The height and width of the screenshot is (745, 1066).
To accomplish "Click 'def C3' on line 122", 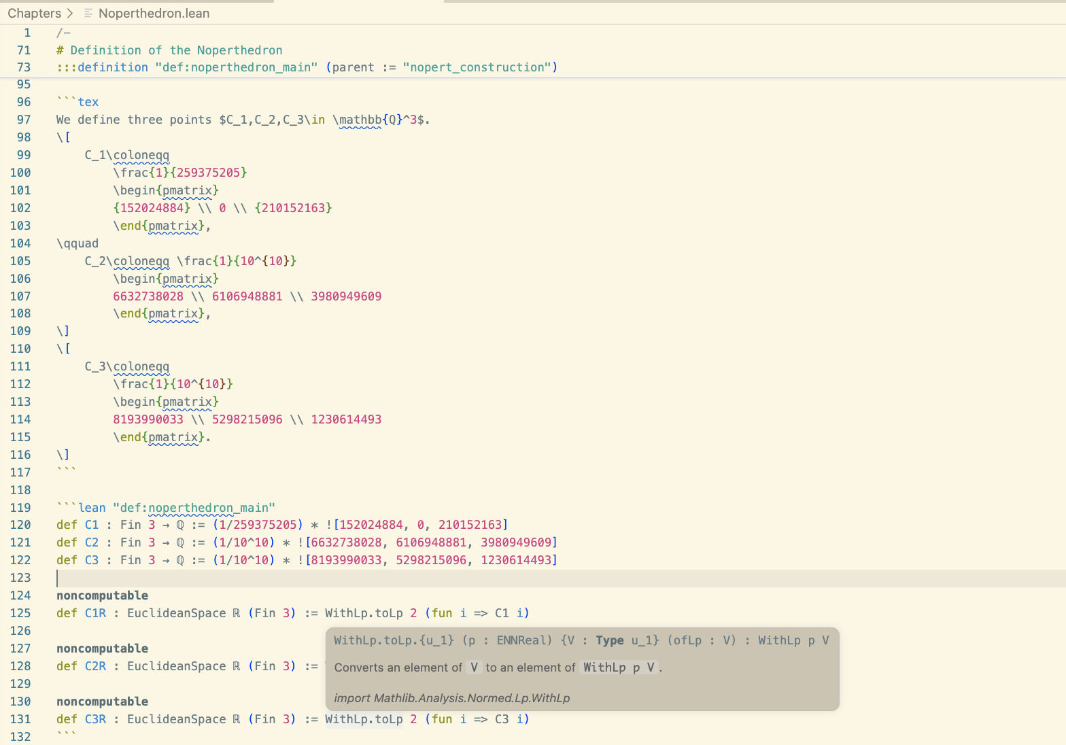I will [x=78, y=560].
